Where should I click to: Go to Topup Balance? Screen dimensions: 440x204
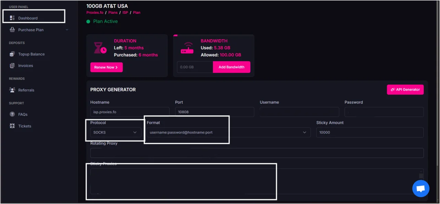(31, 54)
